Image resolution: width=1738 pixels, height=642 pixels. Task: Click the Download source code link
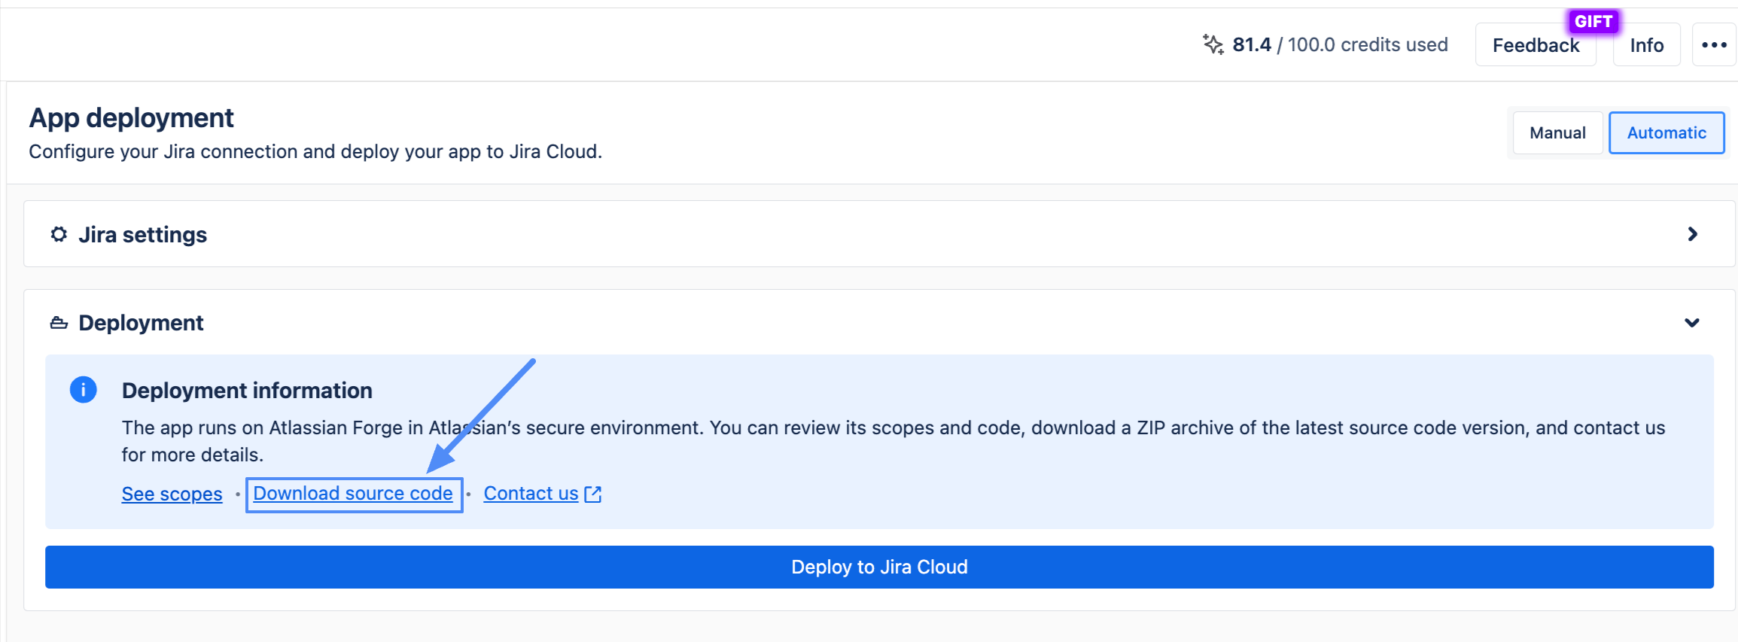(353, 494)
